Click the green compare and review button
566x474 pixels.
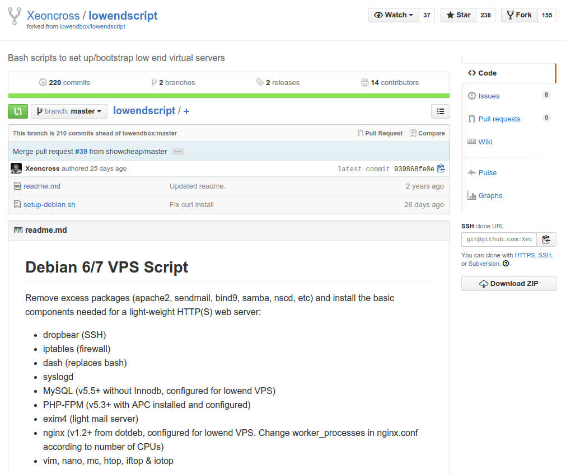tap(18, 111)
